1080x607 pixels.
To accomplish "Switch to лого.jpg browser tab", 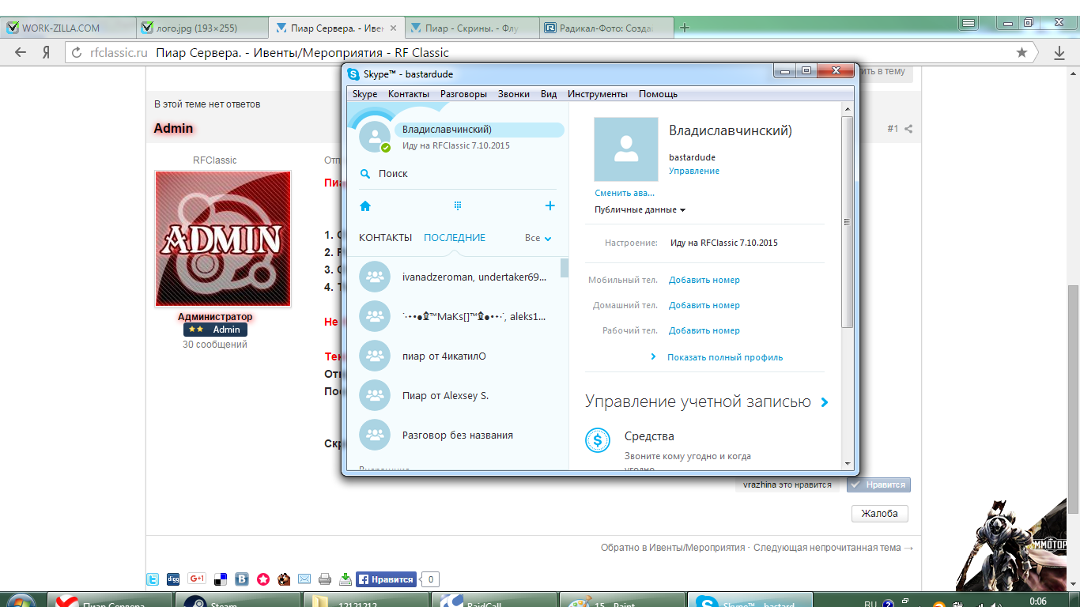I will click(x=202, y=28).
